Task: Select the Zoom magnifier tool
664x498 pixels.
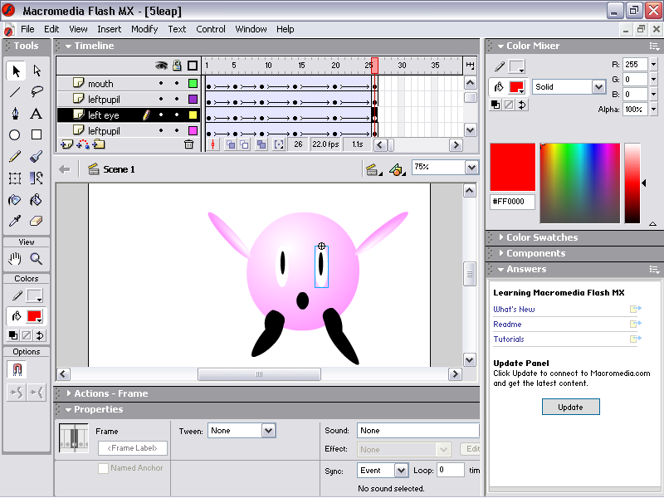Action: 37,259
